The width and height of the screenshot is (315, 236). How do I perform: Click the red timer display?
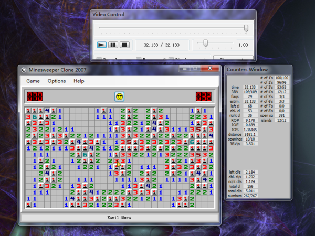(203, 96)
